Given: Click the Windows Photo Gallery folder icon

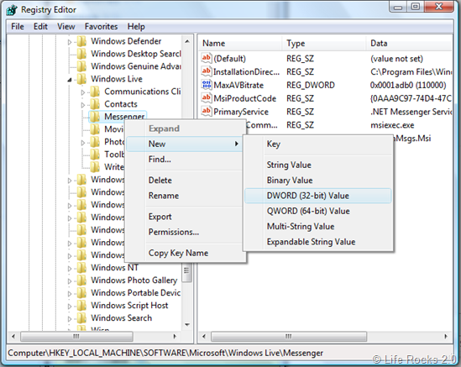Looking at the screenshot, I should click(x=81, y=280).
